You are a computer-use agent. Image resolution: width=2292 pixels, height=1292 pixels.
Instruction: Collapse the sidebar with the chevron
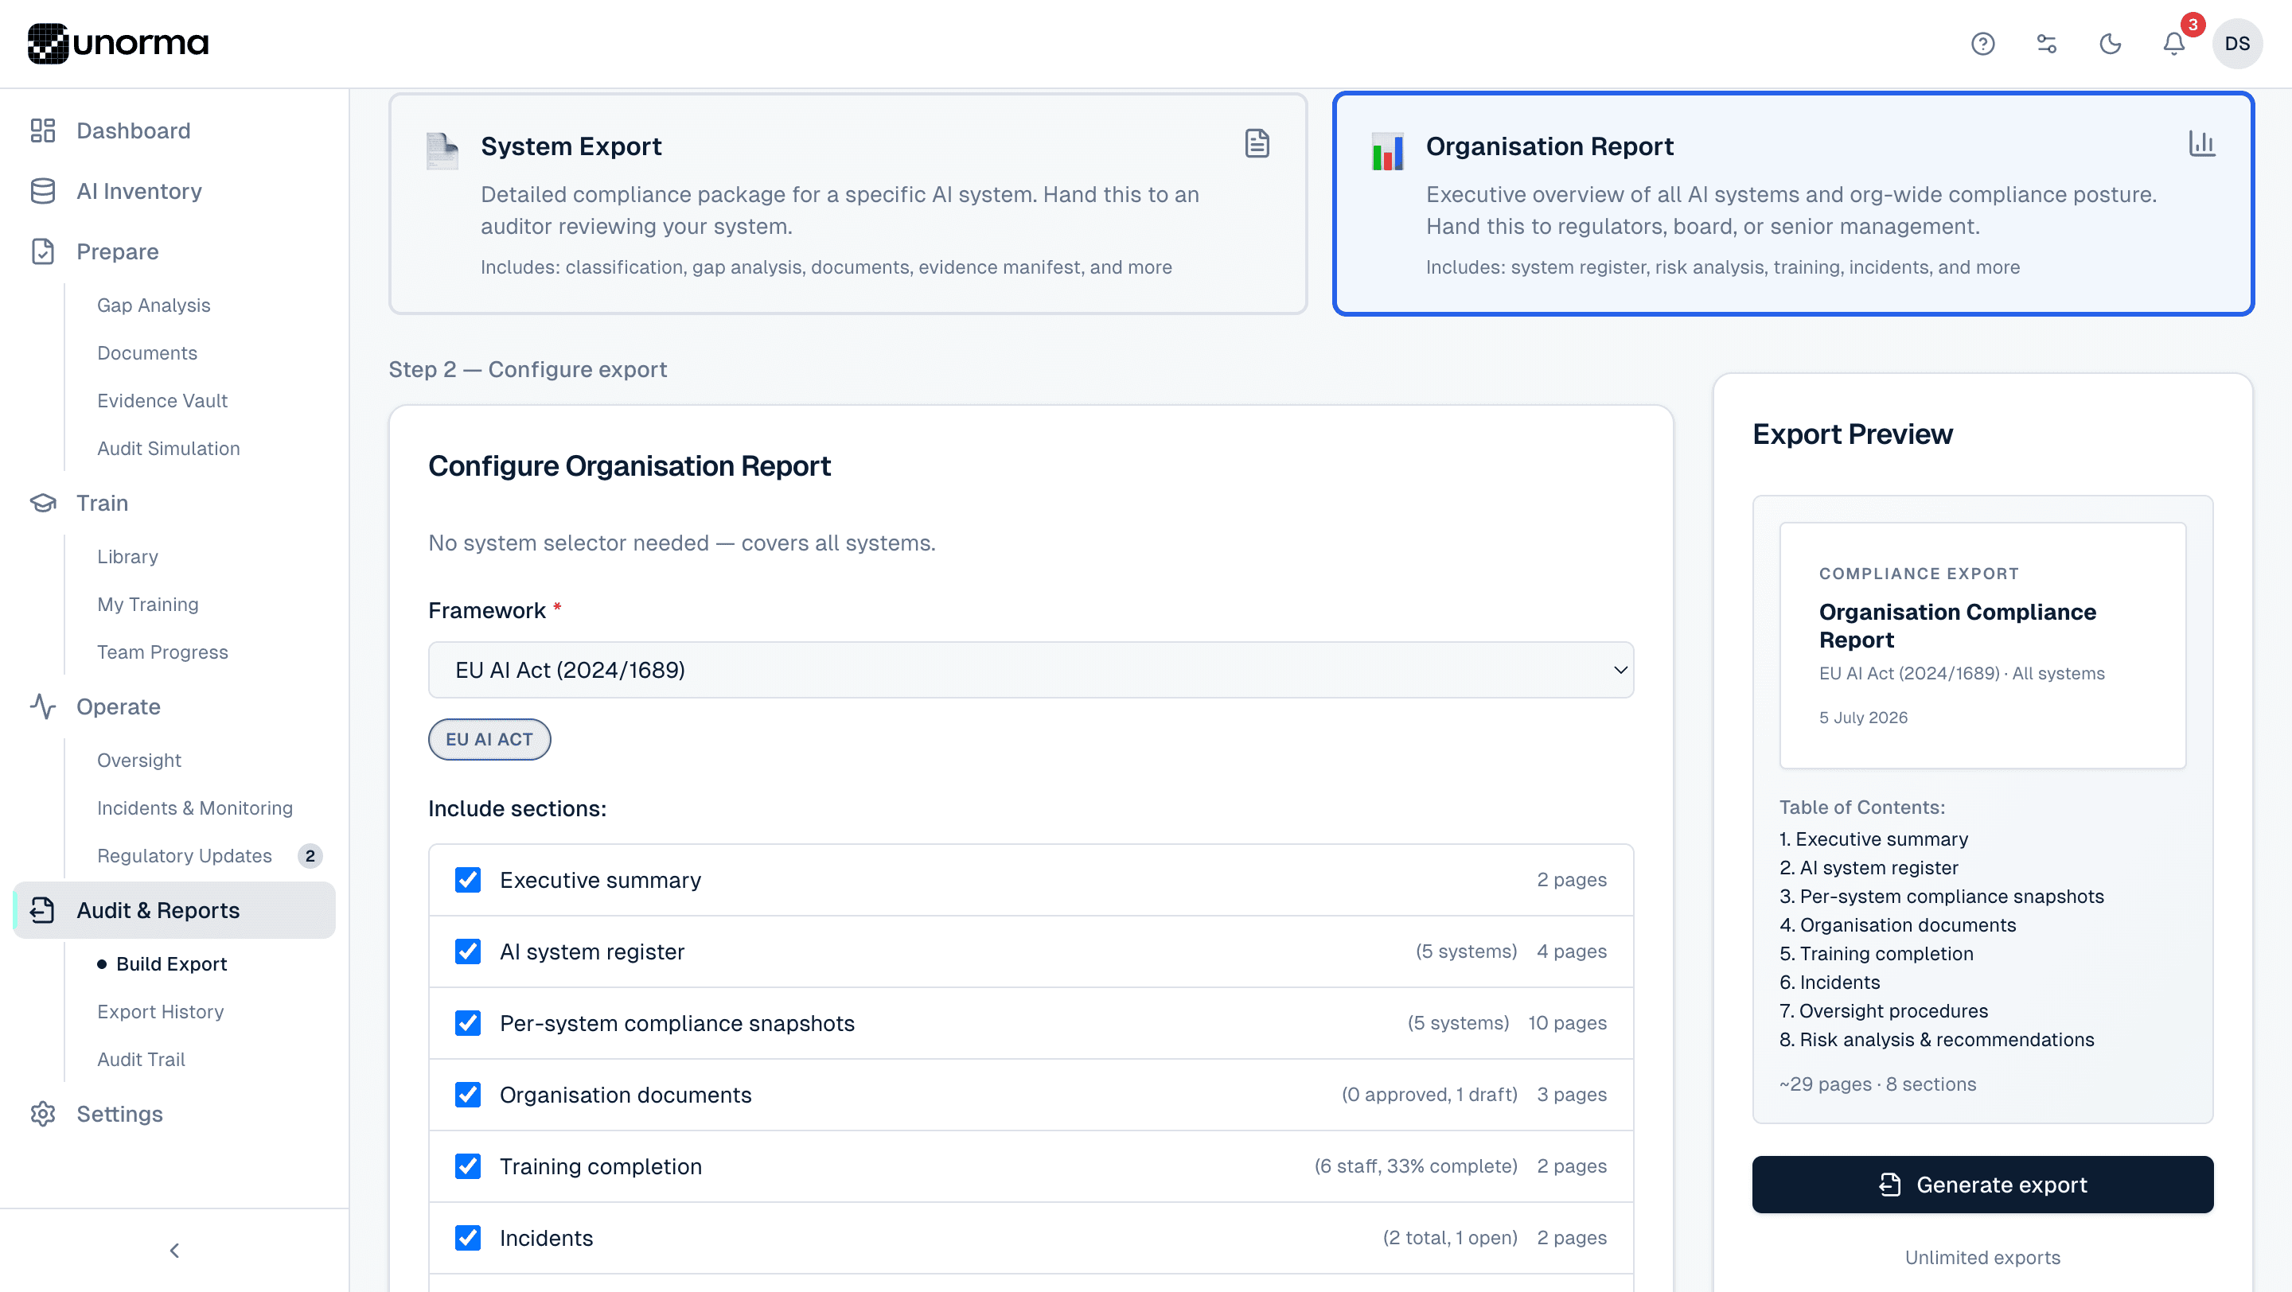click(x=174, y=1250)
